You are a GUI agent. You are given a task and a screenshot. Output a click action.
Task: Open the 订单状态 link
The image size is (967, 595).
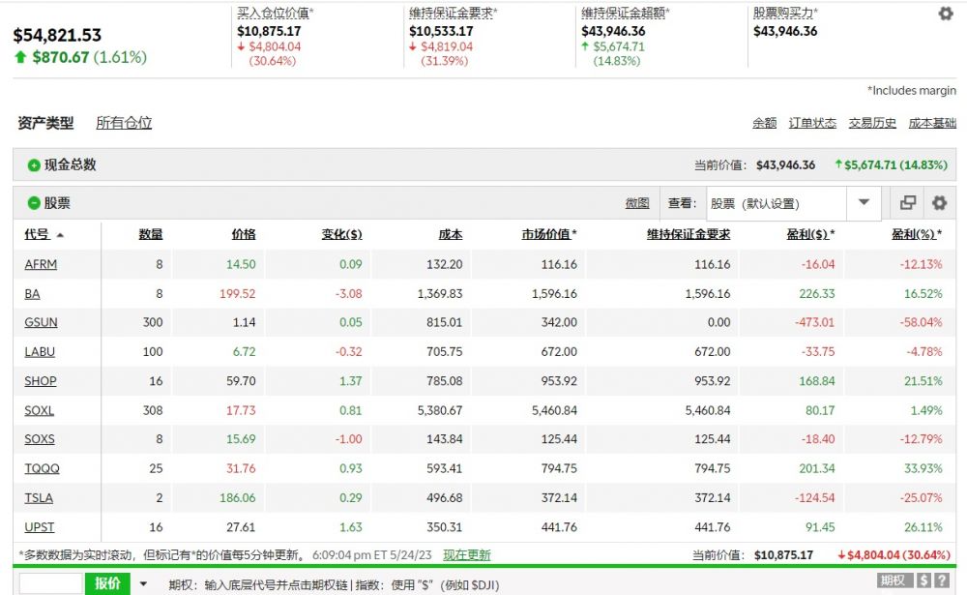[812, 123]
